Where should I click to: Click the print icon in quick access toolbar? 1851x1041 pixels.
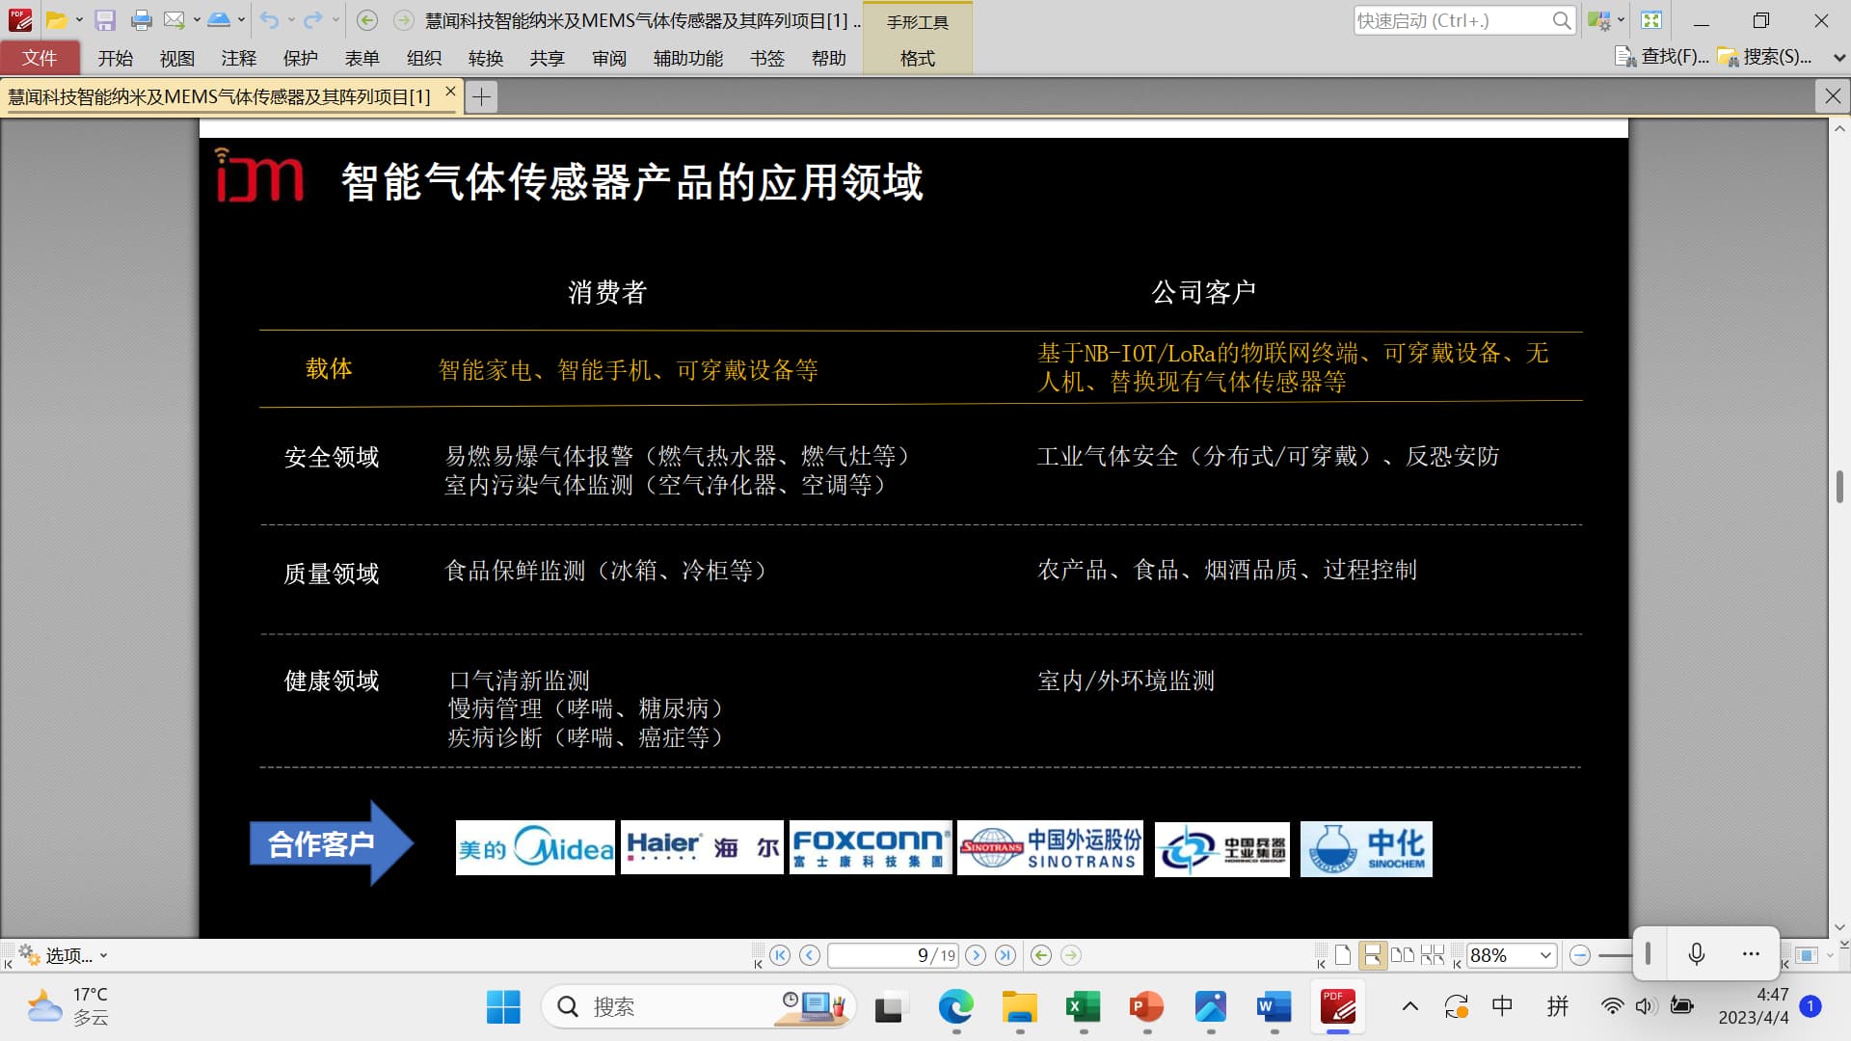click(x=141, y=20)
